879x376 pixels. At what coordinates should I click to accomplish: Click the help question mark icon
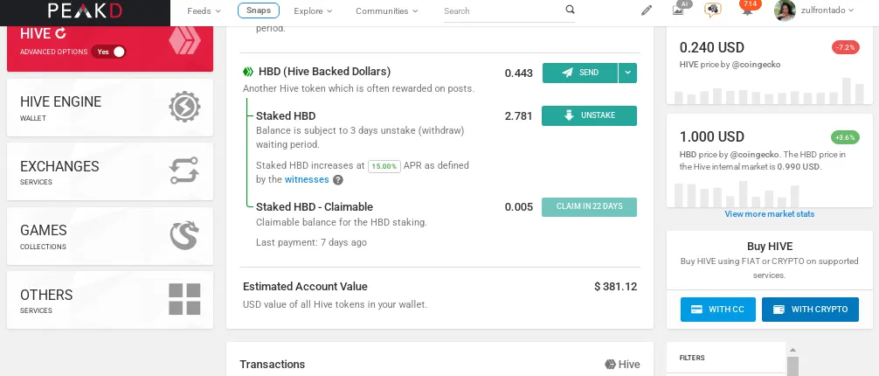[338, 180]
